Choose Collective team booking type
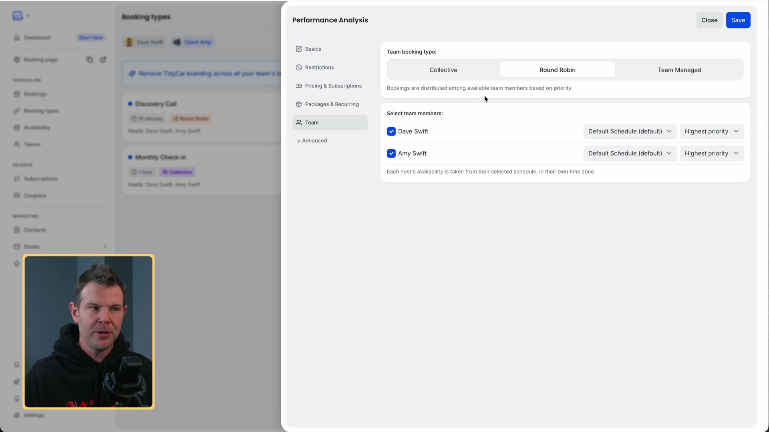This screenshot has width=769, height=432. 443,70
